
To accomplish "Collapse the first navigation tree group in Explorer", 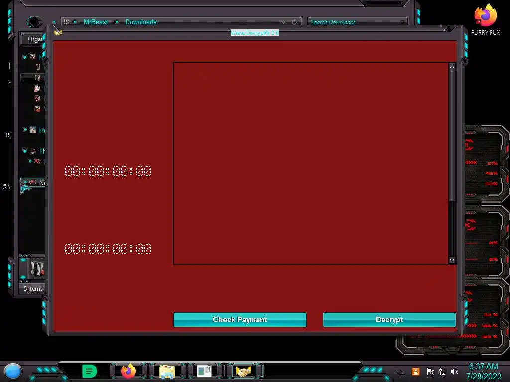I will coord(25,57).
